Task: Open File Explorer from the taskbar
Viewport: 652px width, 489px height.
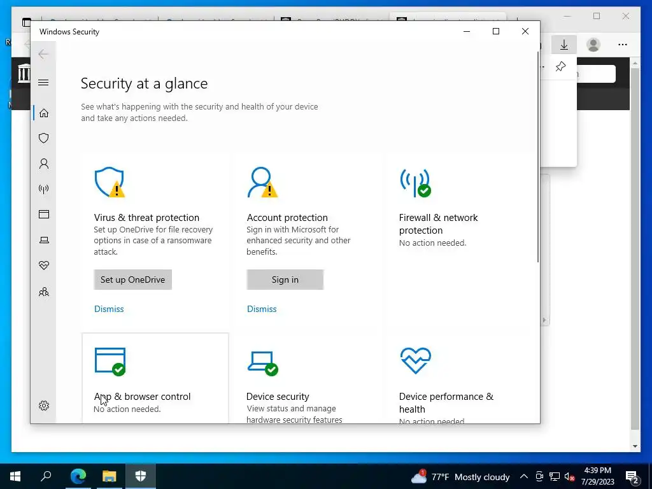Action: [110, 476]
